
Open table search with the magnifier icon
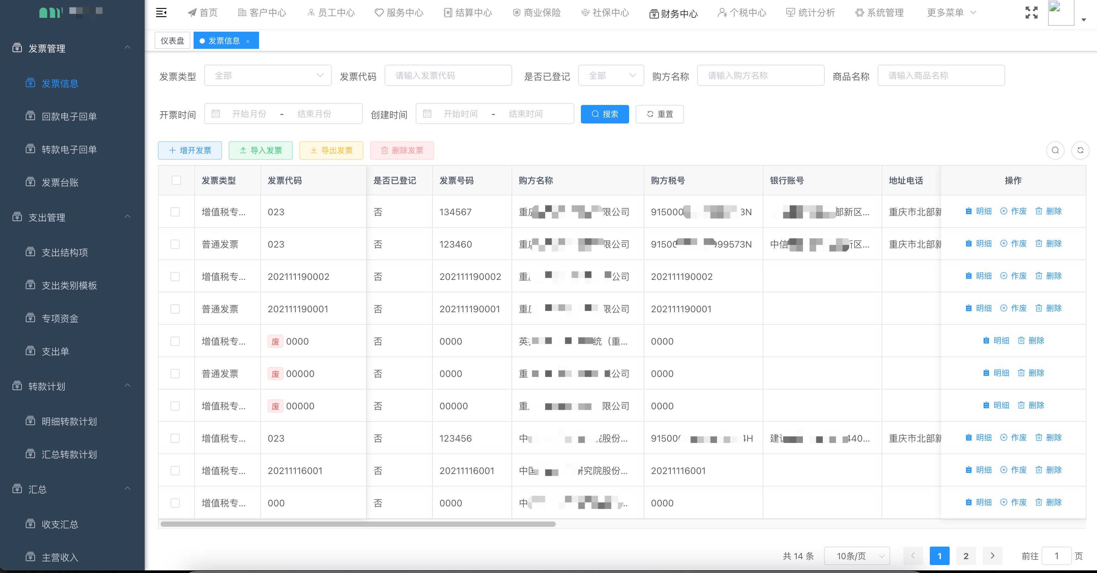[x=1055, y=150]
